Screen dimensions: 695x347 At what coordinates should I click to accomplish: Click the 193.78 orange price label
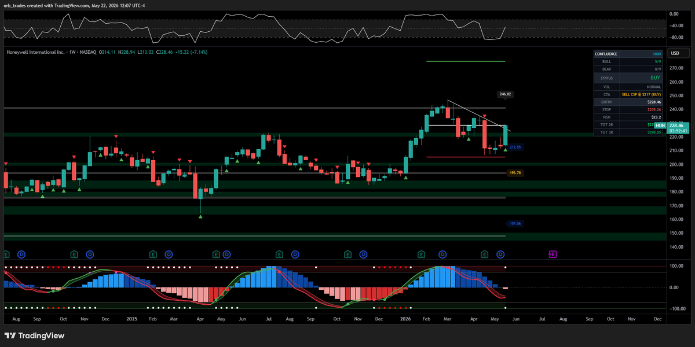point(515,173)
